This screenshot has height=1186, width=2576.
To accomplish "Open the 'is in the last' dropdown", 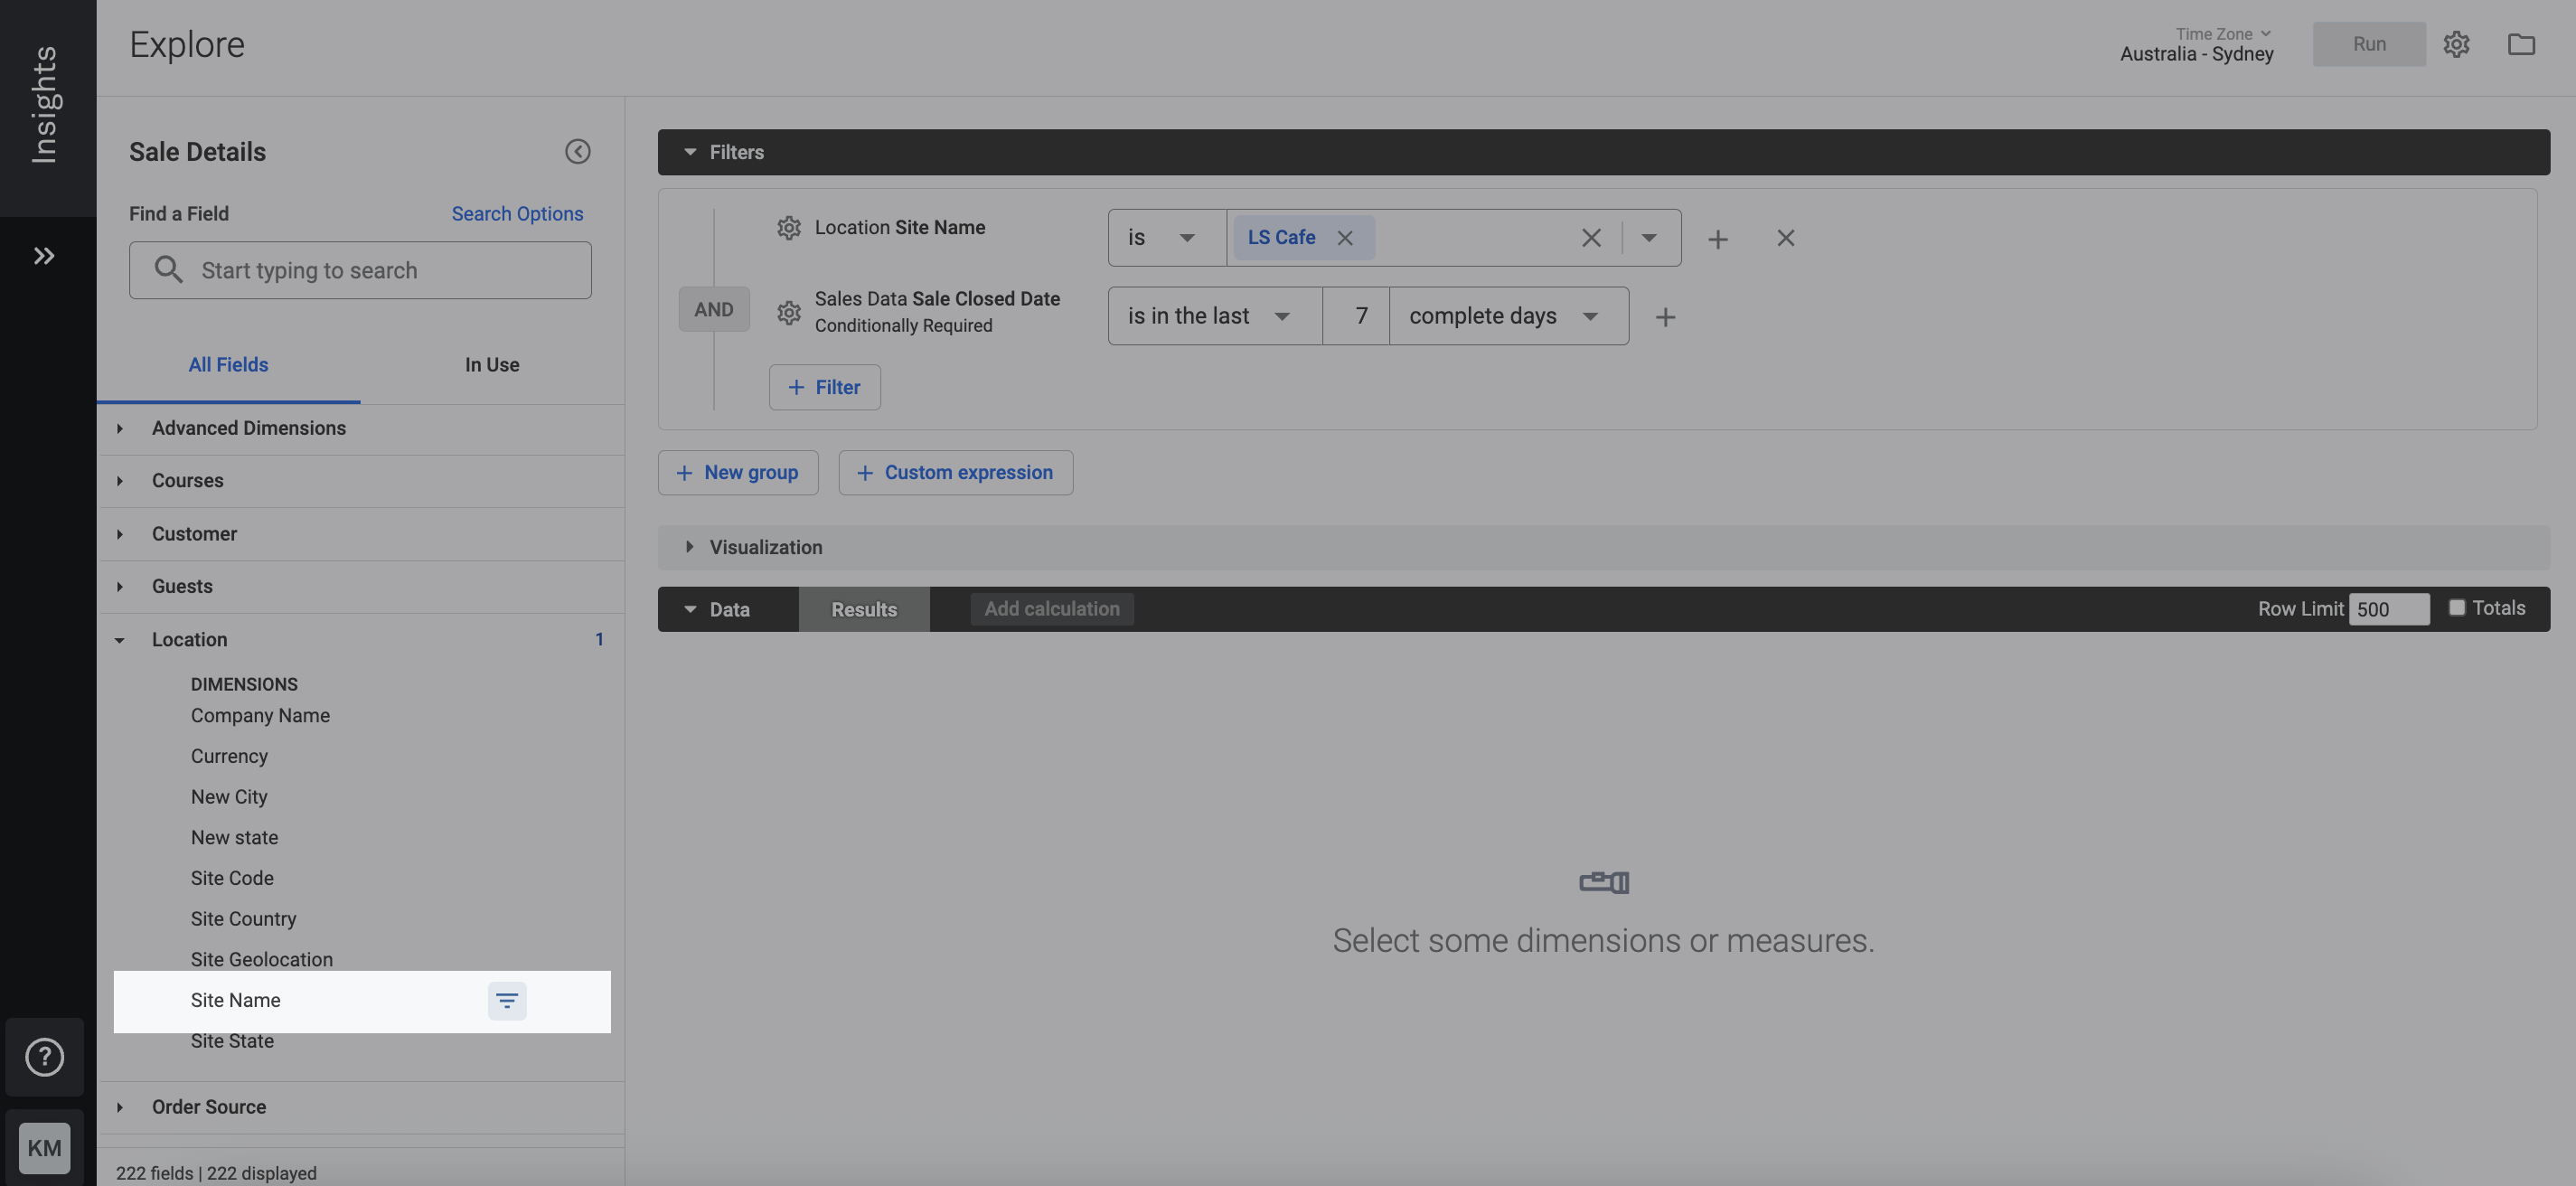I will pyautogui.click(x=1214, y=316).
